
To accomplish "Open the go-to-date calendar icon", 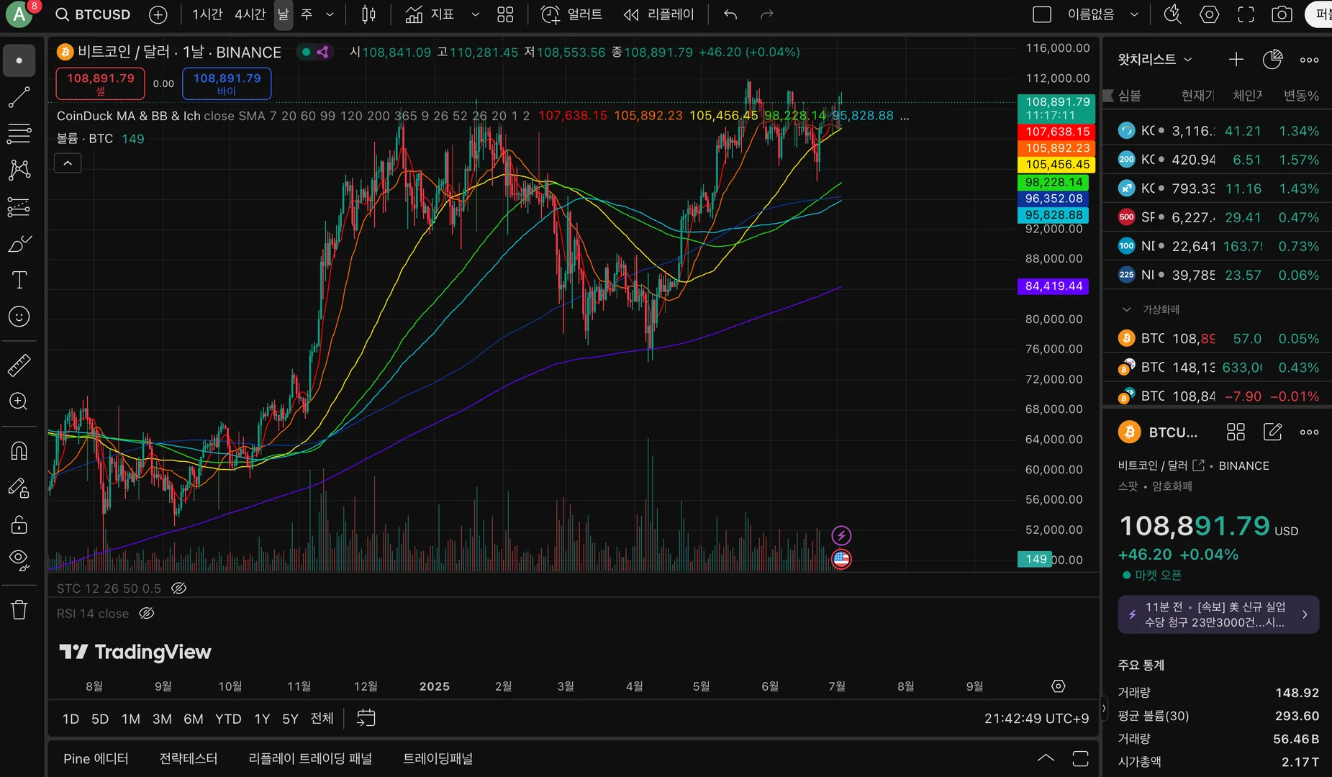I will (x=366, y=718).
